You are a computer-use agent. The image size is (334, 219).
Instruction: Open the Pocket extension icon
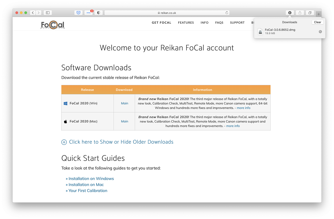click(x=78, y=13)
